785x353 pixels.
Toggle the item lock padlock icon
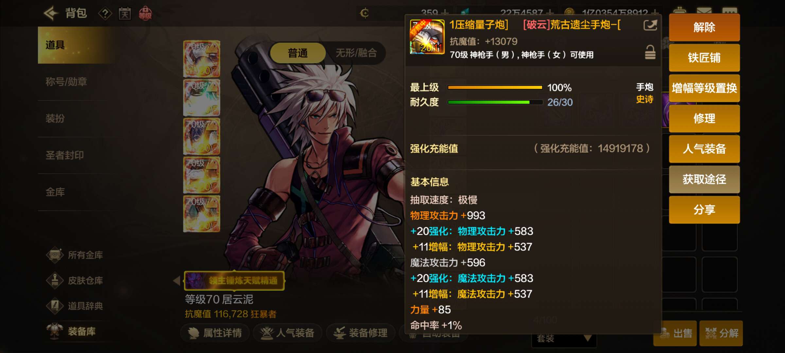[x=650, y=52]
